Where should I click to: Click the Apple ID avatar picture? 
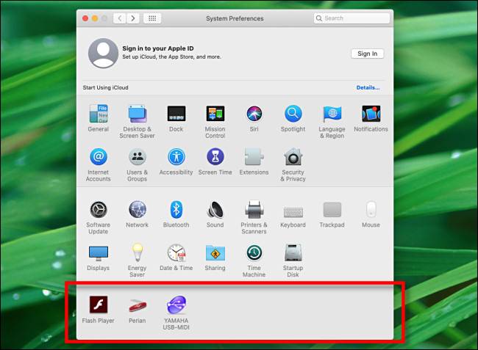click(x=103, y=54)
